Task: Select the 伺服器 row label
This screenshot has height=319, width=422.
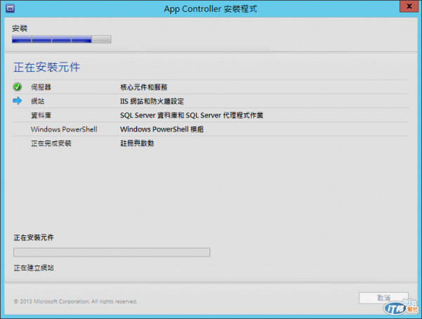Action: tap(41, 87)
